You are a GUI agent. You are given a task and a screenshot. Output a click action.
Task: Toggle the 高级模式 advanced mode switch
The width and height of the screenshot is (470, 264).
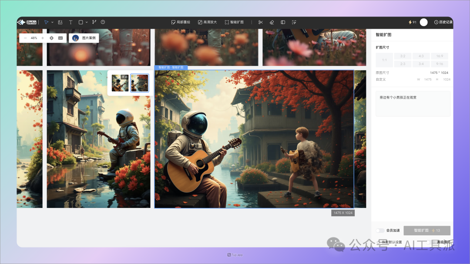click(x=430, y=242)
